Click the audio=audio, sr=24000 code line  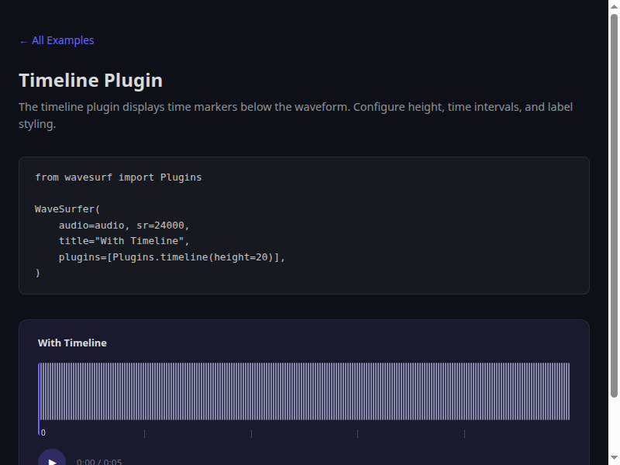[124, 225]
